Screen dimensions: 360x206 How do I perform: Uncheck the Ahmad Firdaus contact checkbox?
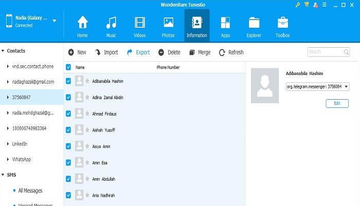[68, 114]
